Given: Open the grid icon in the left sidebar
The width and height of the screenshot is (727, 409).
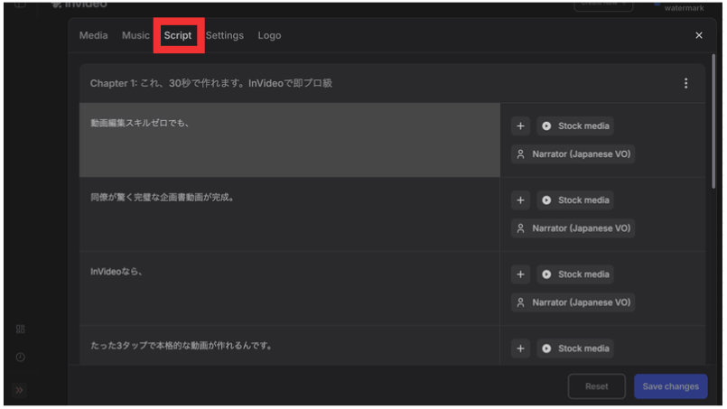Looking at the screenshot, I should 20,330.
